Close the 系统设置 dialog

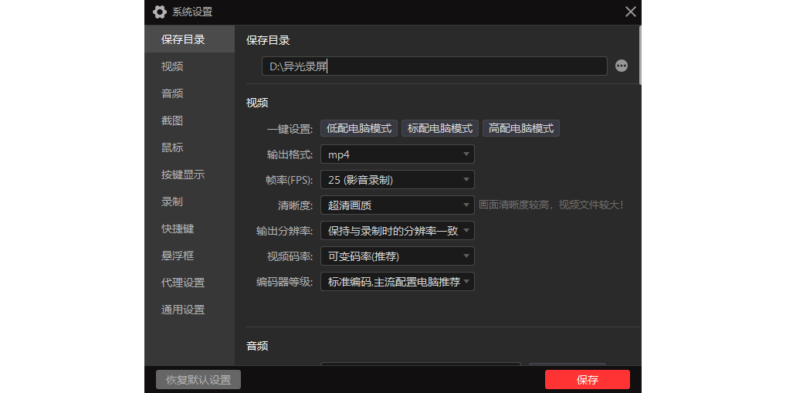click(x=631, y=12)
